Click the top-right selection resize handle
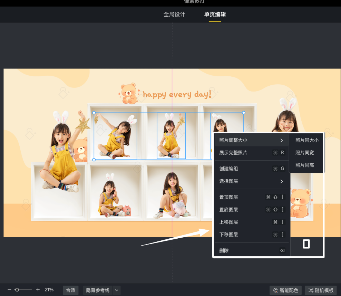 coord(244,113)
